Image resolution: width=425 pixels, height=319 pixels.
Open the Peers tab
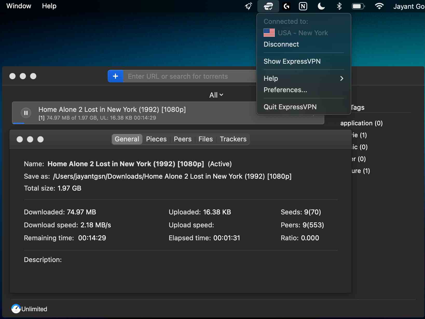[182, 139]
